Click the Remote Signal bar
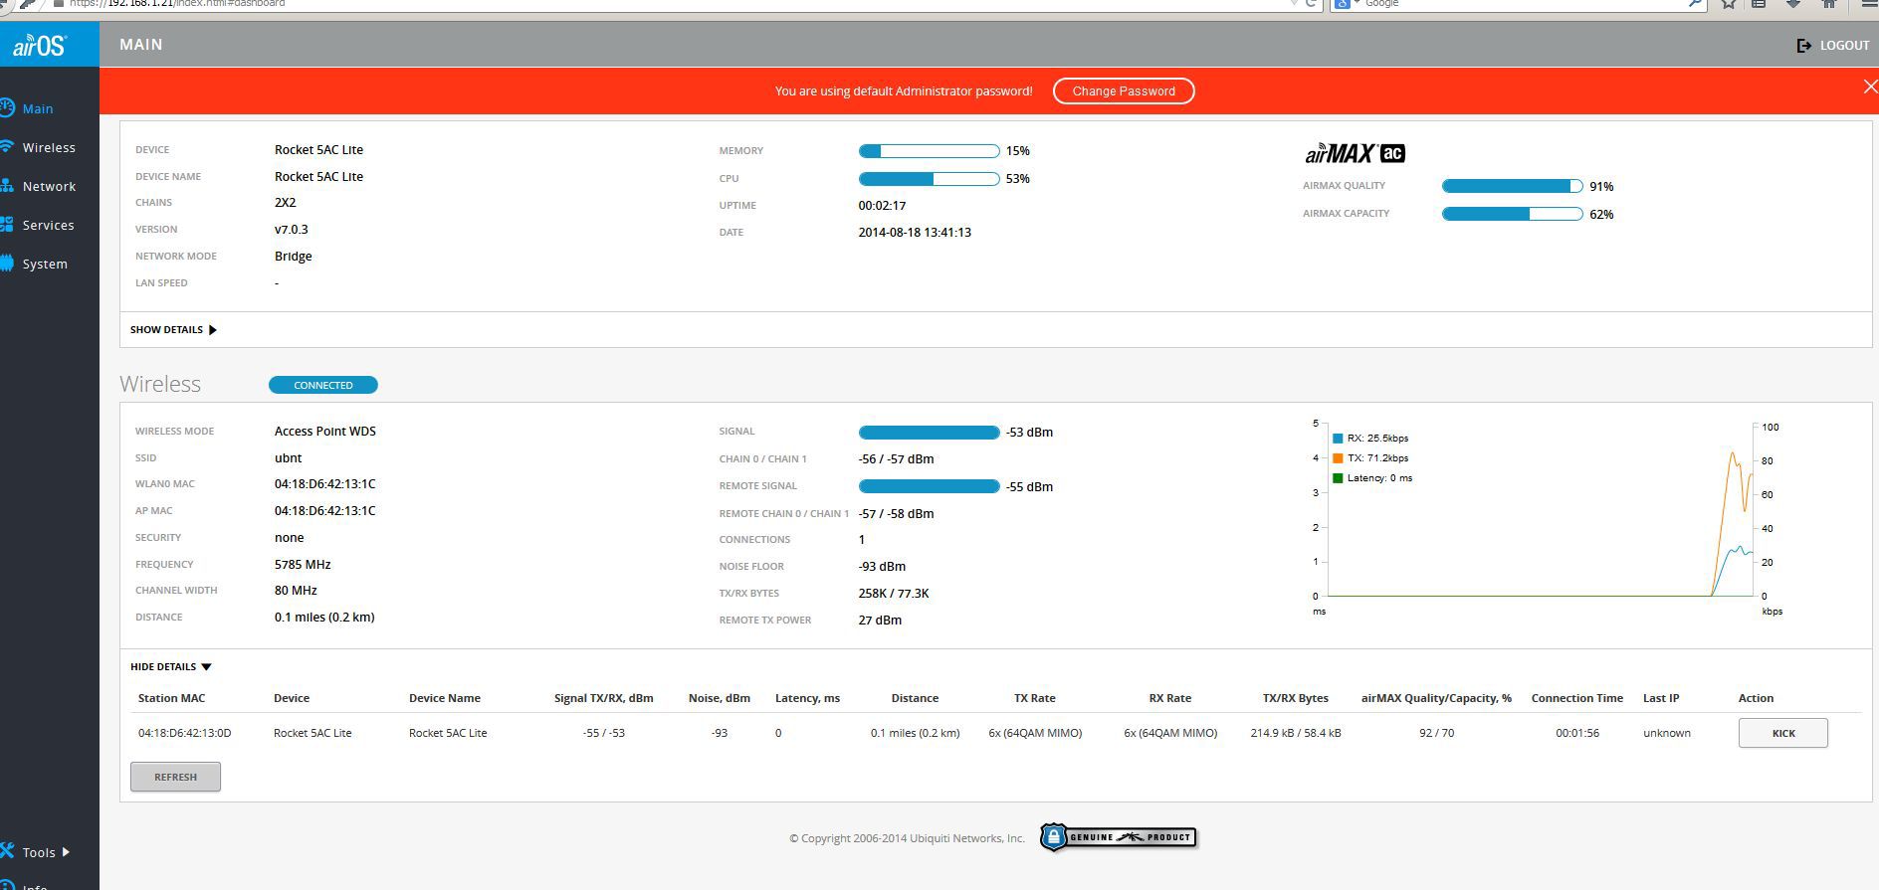The height and width of the screenshot is (890, 1879). (x=929, y=486)
